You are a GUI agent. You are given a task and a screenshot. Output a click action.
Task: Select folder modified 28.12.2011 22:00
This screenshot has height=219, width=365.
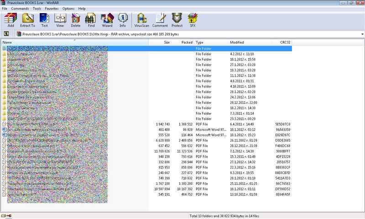click(147, 102)
